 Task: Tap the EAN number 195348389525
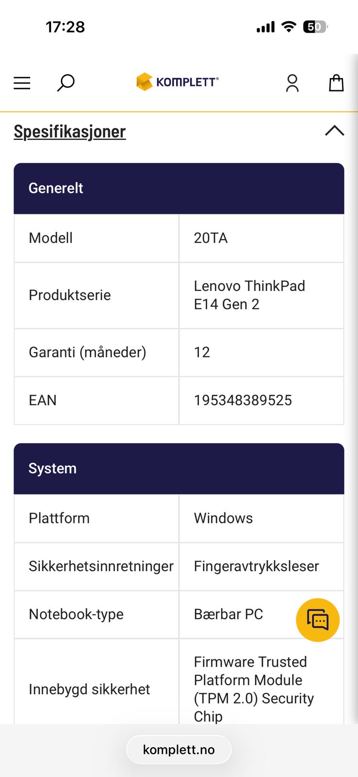243,400
